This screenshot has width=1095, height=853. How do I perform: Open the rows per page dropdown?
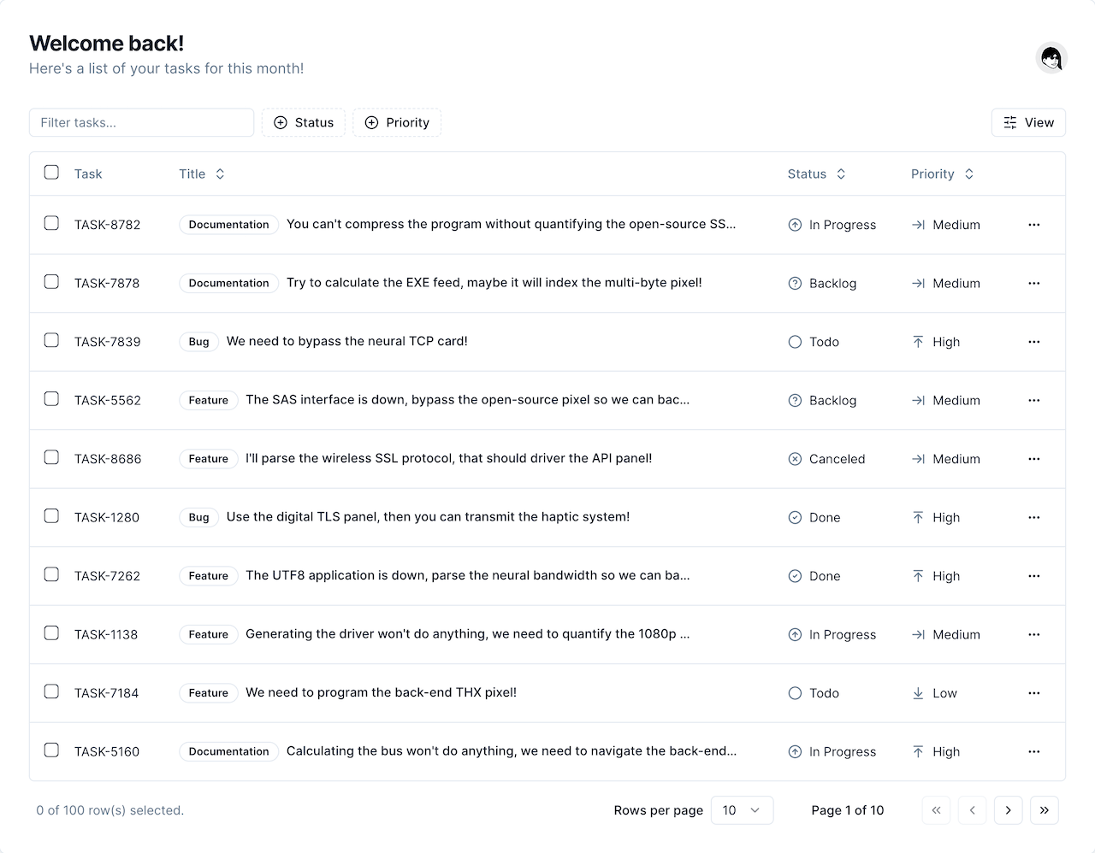(742, 809)
